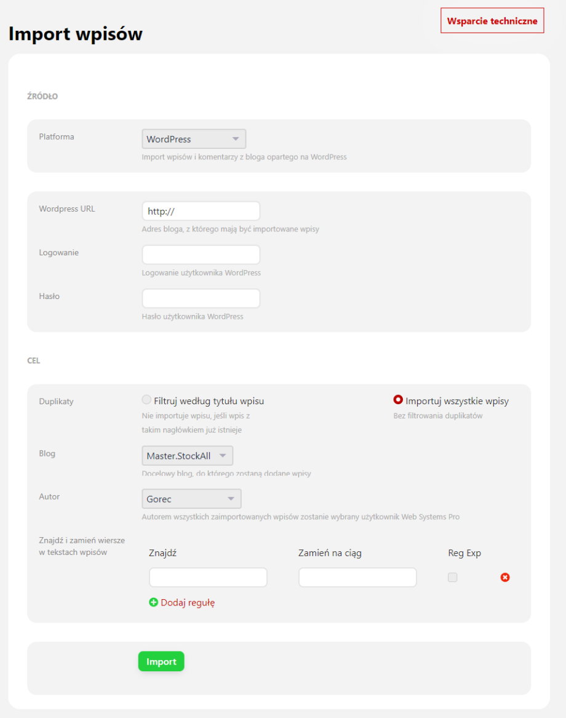
Task: Open the Platforma dropdown showing WordPress
Action: [193, 139]
